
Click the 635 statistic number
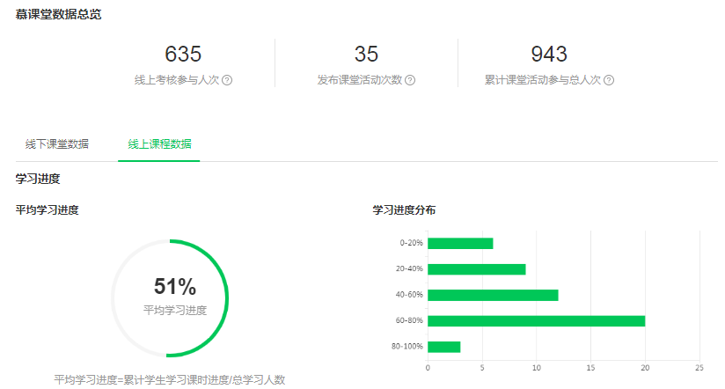[183, 54]
